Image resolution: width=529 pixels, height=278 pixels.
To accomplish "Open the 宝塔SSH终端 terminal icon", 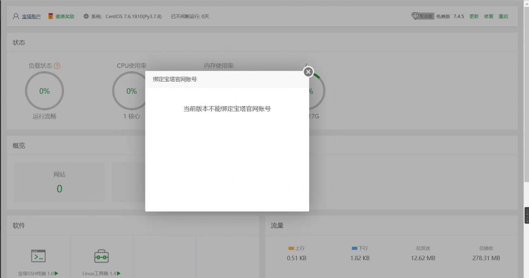I will pyautogui.click(x=38, y=256).
